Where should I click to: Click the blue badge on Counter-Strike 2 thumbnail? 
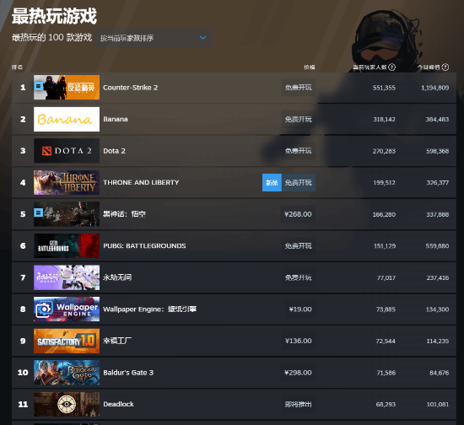(38, 86)
